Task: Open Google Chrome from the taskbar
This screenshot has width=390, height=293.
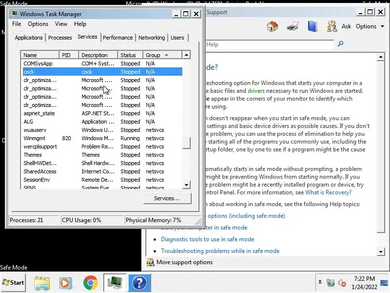Action: point(91,283)
